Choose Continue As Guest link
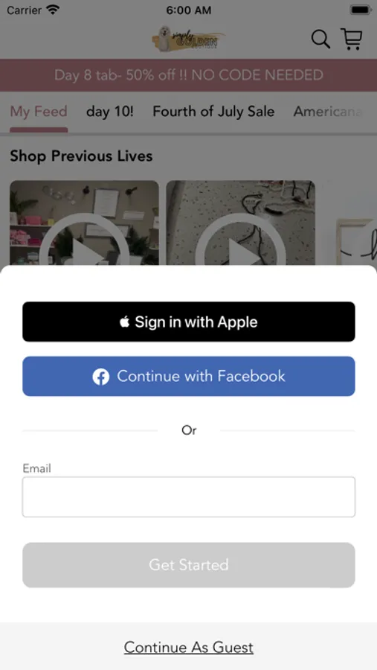 pos(189,648)
